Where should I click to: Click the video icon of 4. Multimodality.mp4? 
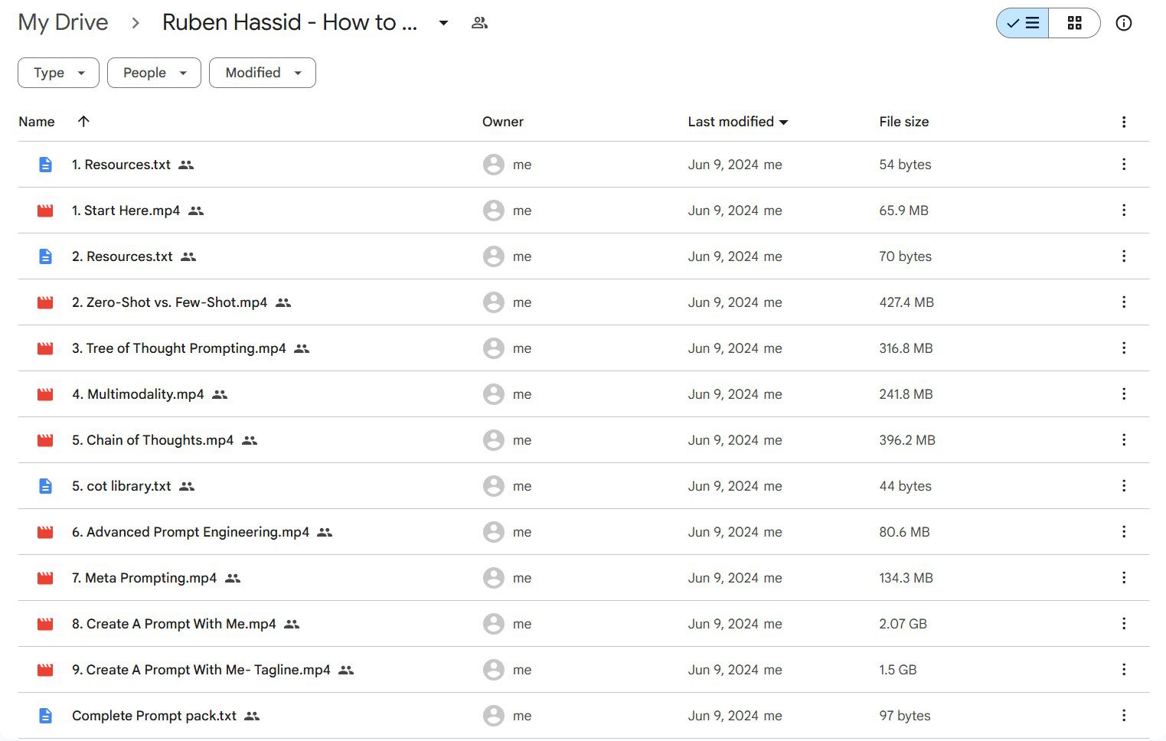click(x=45, y=394)
